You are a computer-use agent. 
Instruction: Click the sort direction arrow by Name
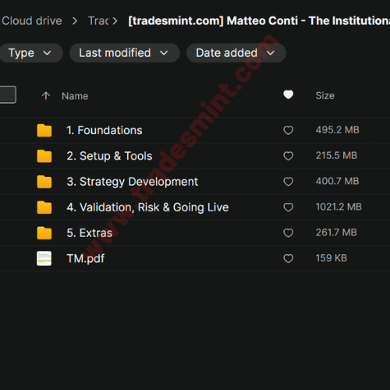pyautogui.click(x=46, y=96)
